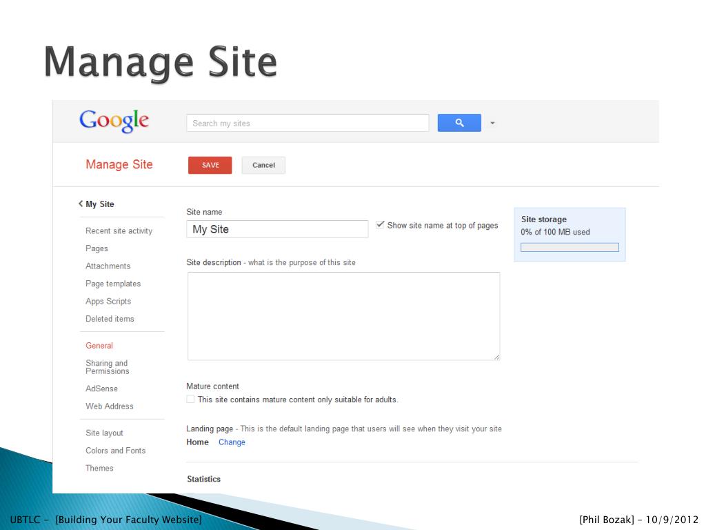Click the site storage usage bar
Screen dimensions: 706x530
[x=569, y=248]
